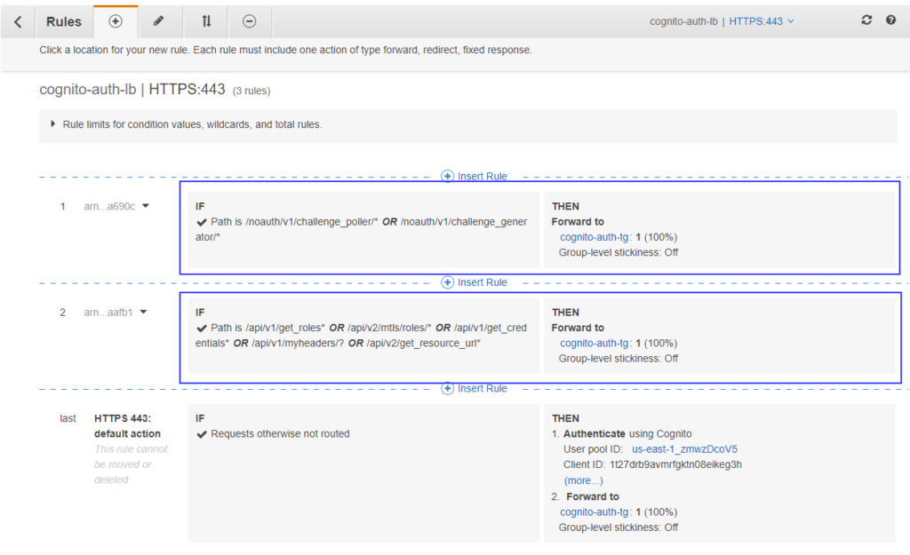910x555 pixels.
Task: Open the reorder rules arrows tab
Action: tap(206, 21)
